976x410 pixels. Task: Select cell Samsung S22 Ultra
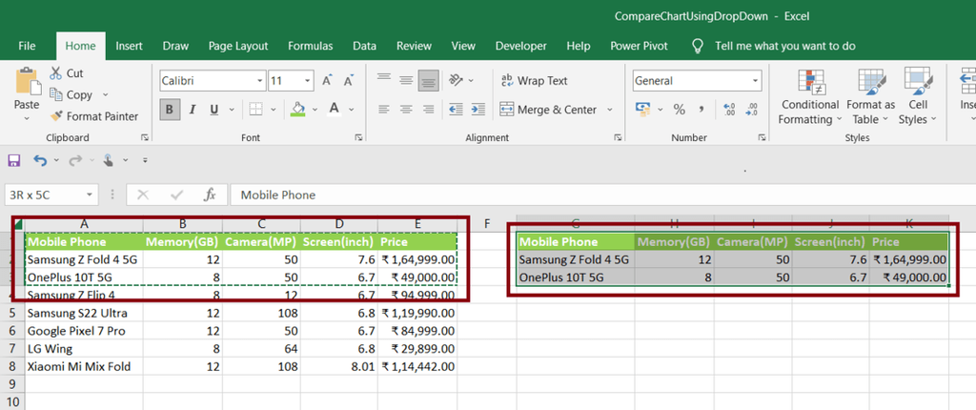tap(84, 313)
